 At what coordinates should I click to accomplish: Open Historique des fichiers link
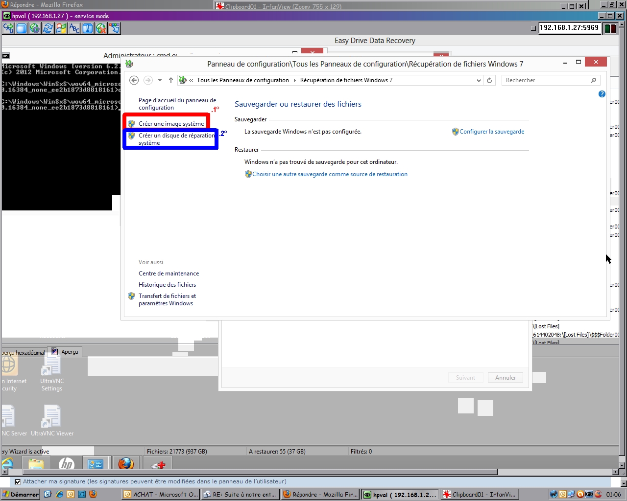tap(167, 285)
